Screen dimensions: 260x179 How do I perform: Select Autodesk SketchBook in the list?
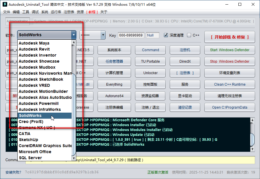[x=45, y=79]
